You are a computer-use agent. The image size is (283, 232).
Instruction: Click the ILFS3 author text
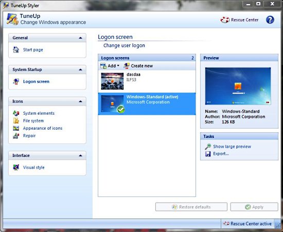[x=131, y=80]
